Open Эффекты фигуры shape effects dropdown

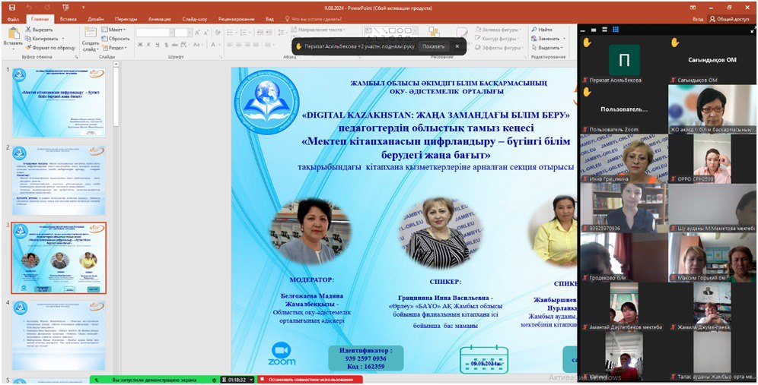[498, 48]
